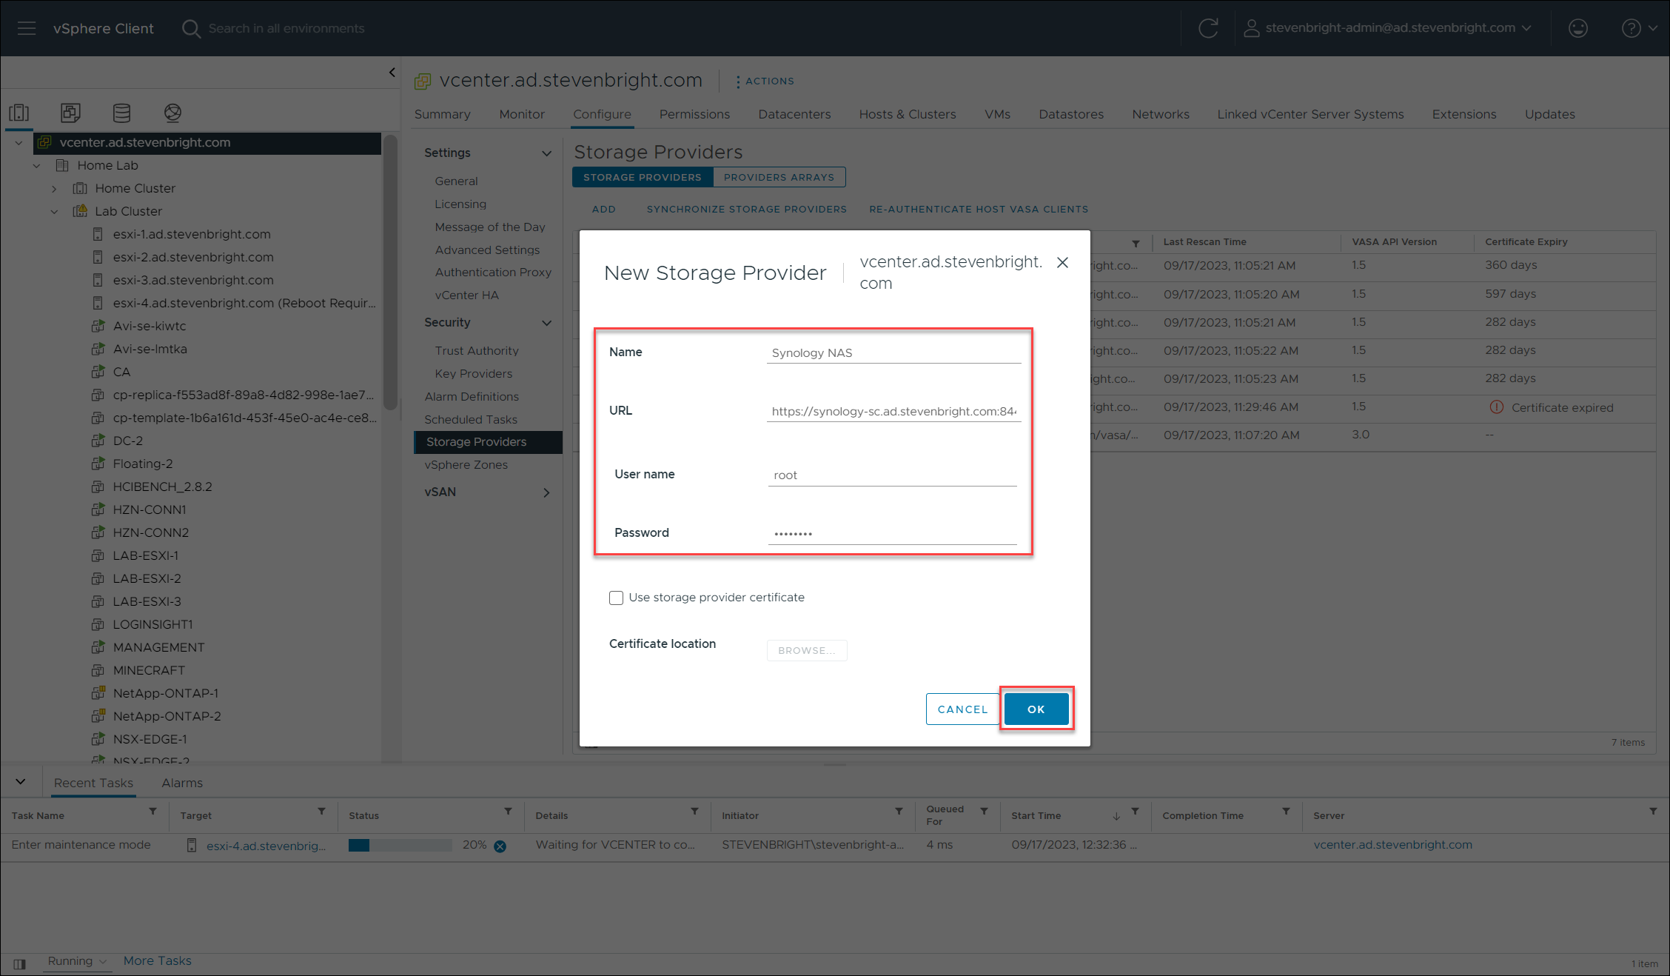Cancel the maintenance mode task

(500, 846)
